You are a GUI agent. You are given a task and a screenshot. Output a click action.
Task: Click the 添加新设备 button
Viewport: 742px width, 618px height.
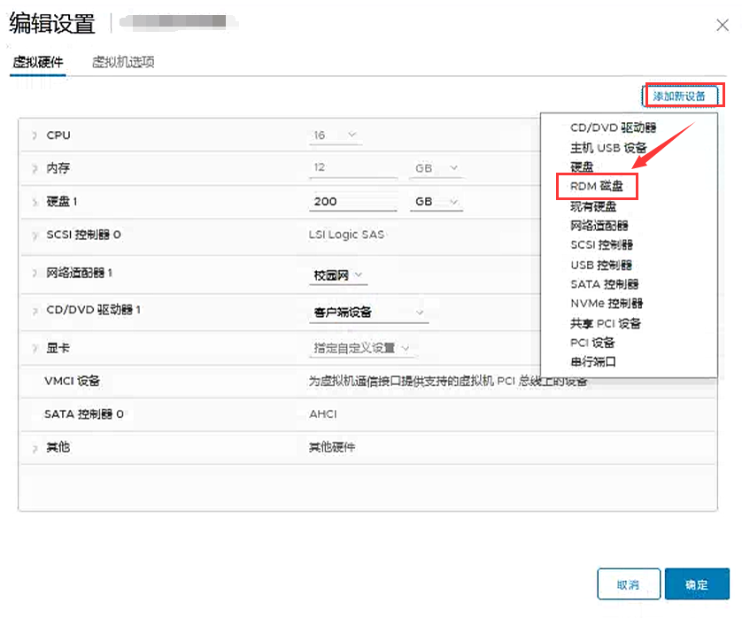point(679,96)
